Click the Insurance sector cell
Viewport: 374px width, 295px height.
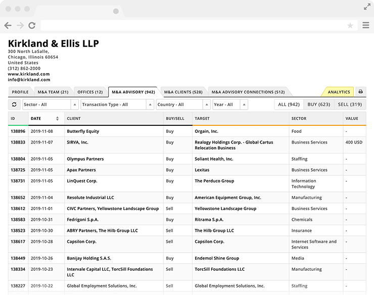(x=302, y=231)
